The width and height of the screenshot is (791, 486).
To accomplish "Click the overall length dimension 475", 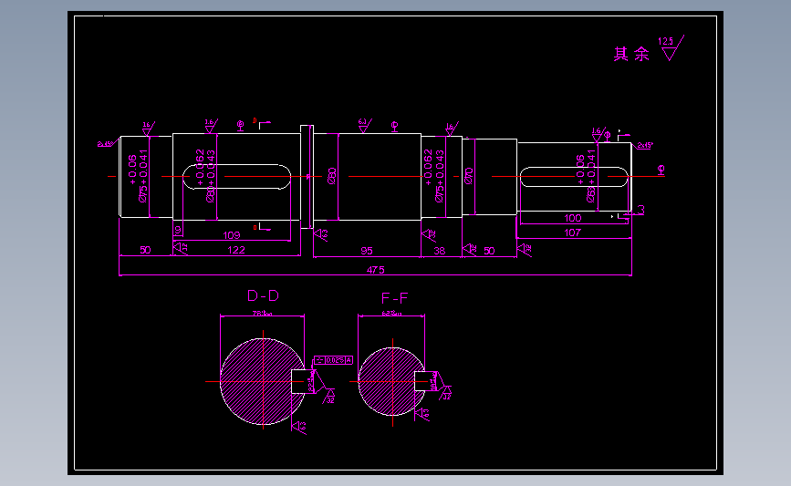I will pyautogui.click(x=375, y=270).
